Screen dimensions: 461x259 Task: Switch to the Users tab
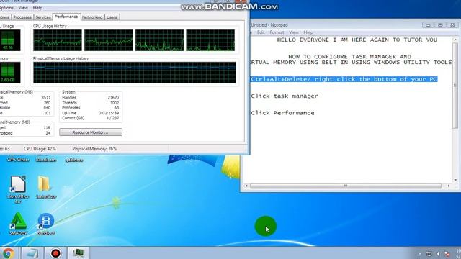[112, 17]
